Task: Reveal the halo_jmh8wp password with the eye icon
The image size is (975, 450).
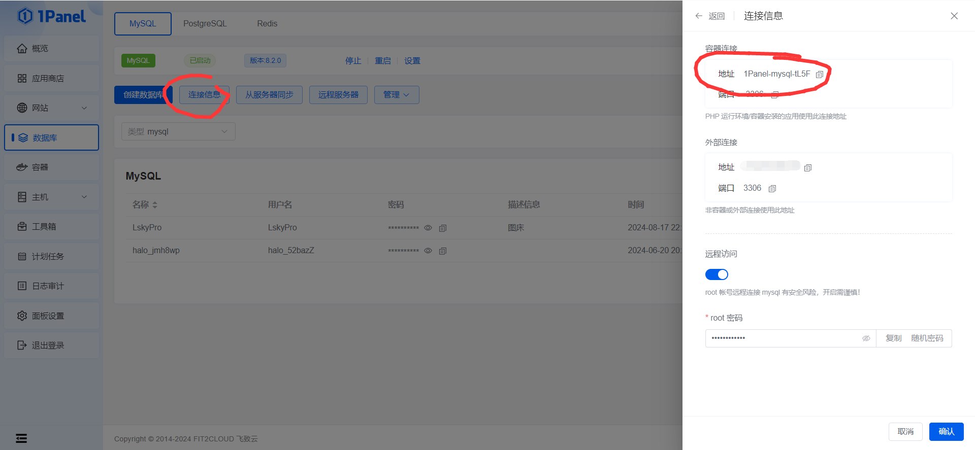Action: click(428, 251)
